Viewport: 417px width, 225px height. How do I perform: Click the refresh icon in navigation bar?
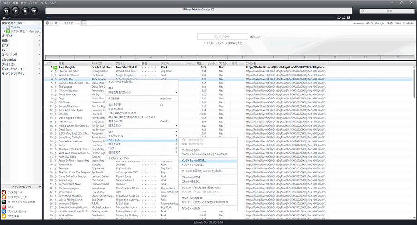tap(56, 23)
